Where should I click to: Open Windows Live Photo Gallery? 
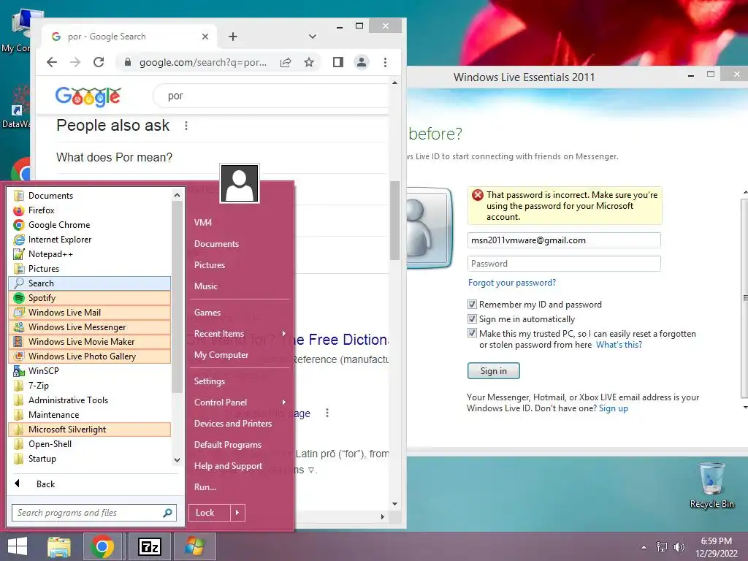[x=89, y=356]
